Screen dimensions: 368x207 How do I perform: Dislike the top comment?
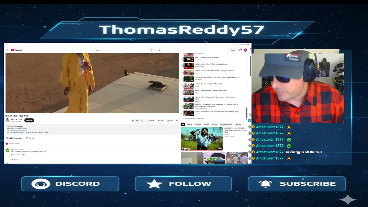click(x=18, y=155)
